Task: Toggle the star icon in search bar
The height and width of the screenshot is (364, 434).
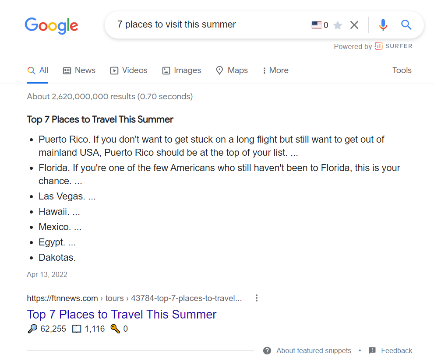Action: 337,25
